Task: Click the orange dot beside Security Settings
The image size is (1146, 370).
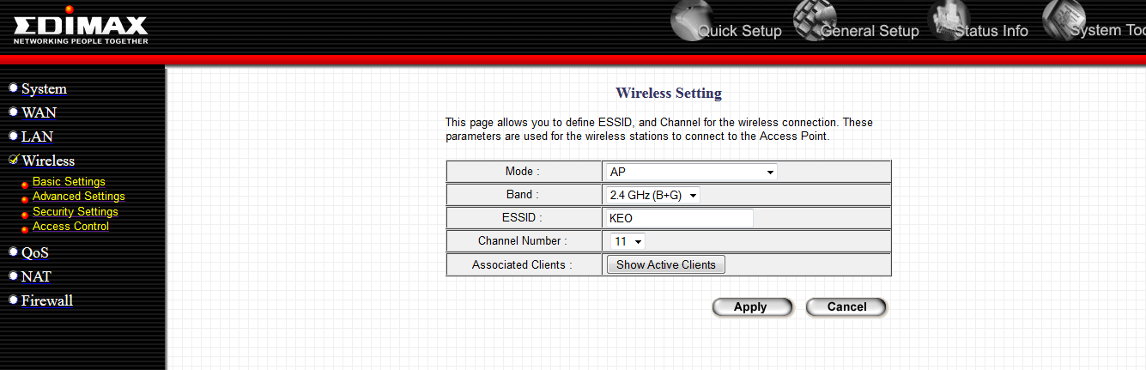Action: click(25, 214)
